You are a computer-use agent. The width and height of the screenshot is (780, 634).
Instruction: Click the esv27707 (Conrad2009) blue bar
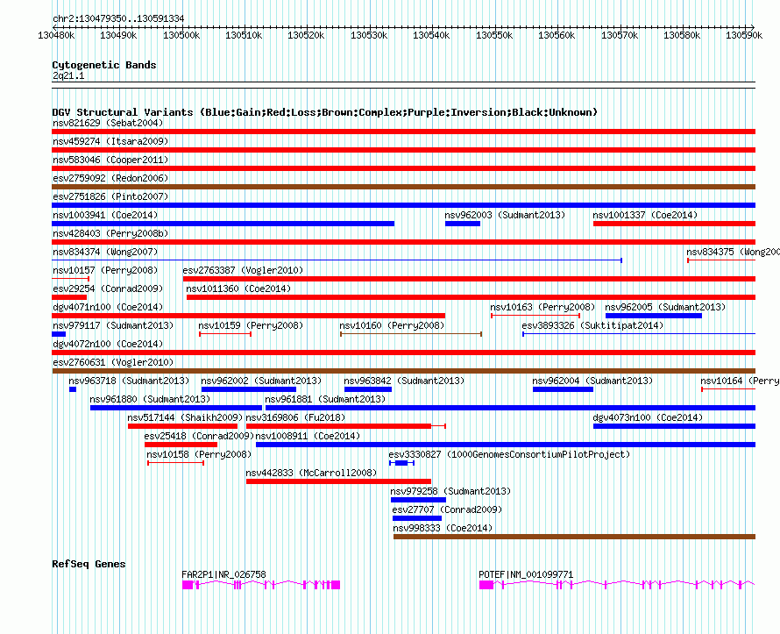click(x=417, y=518)
